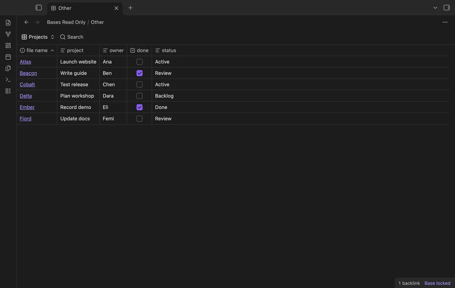Select the Launch website project cell
This screenshot has height=288, width=455.
coord(78,62)
